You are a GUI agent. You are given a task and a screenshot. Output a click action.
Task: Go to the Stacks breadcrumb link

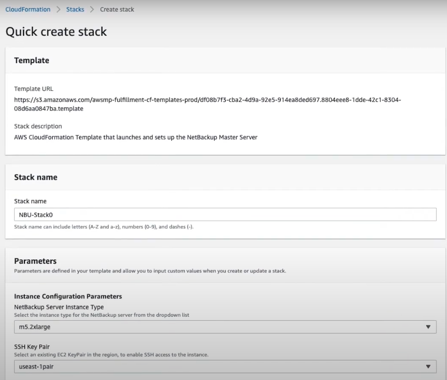[75, 9]
